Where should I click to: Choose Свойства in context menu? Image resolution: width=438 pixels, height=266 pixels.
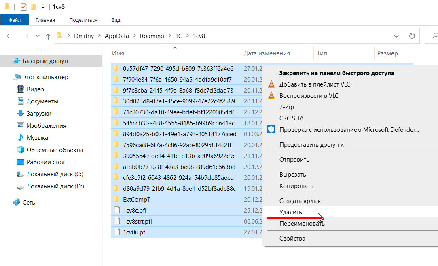click(x=292, y=239)
